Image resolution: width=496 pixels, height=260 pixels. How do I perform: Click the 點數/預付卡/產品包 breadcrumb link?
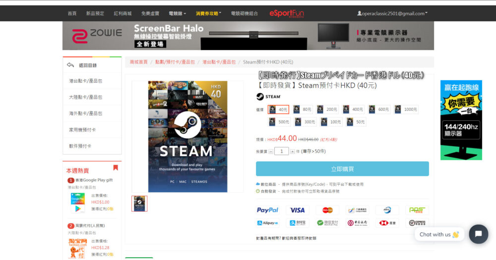(175, 62)
